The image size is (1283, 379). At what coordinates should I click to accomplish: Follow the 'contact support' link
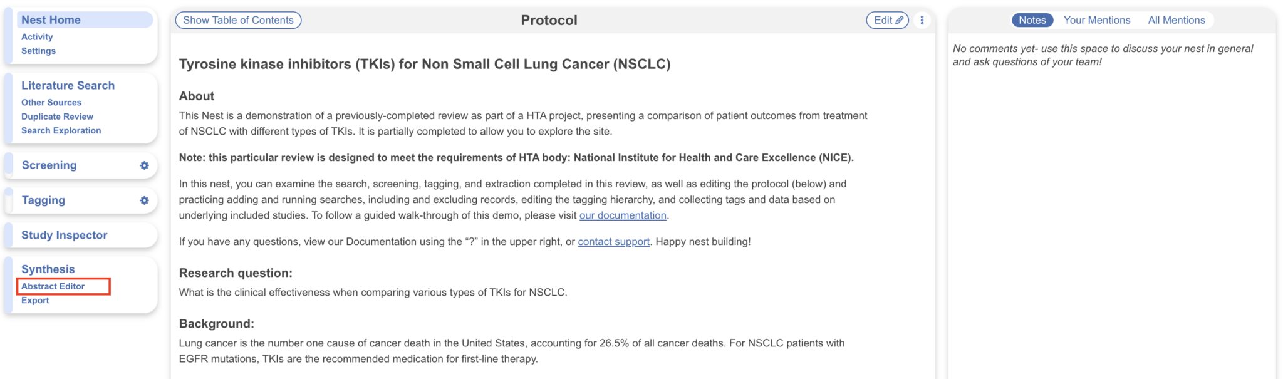click(x=613, y=242)
